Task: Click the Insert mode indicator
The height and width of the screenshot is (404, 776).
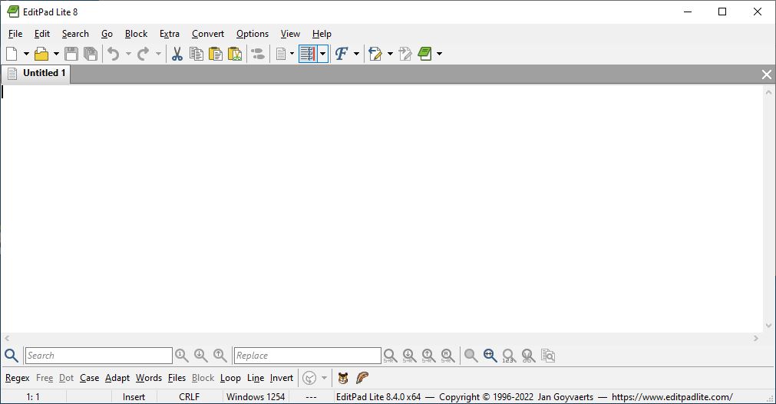Action: pyautogui.click(x=134, y=397)
